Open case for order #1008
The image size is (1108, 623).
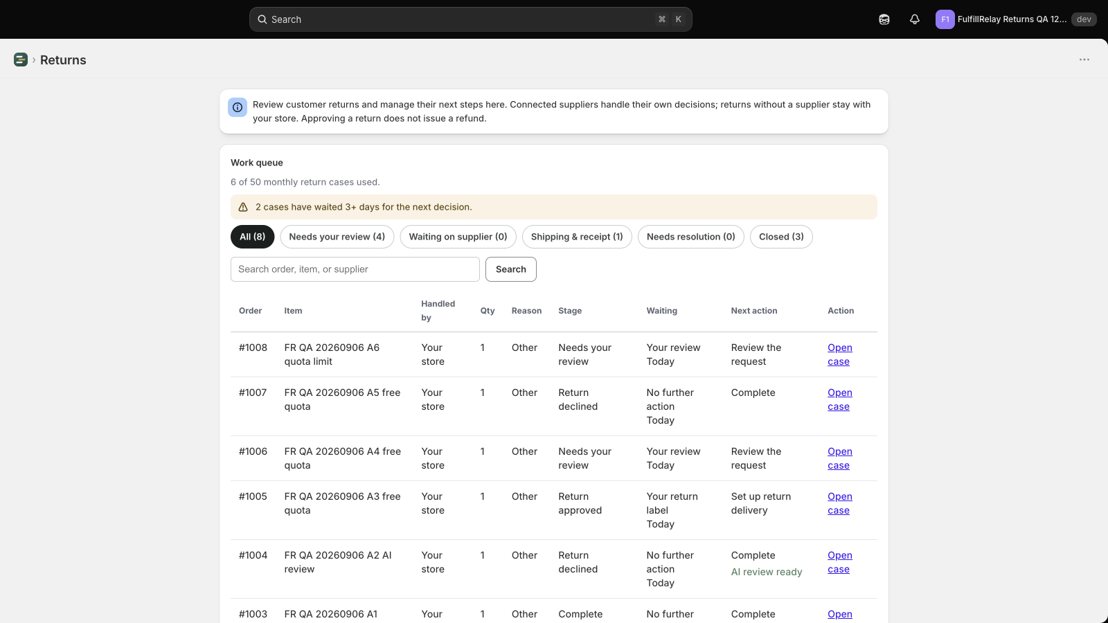pyautogui.click(x=840, y=354)
